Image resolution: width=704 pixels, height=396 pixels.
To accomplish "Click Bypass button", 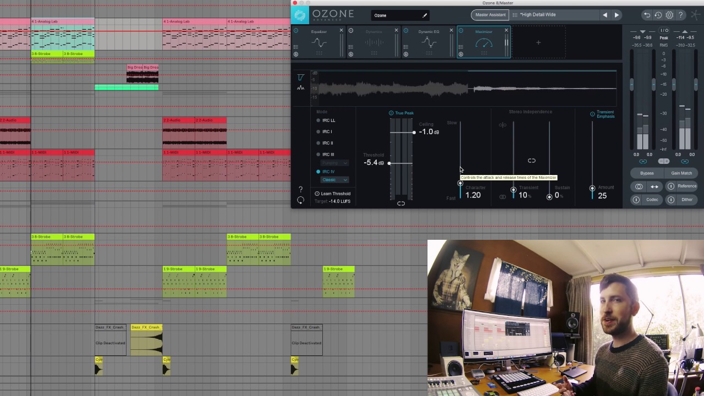I will 647,173.
